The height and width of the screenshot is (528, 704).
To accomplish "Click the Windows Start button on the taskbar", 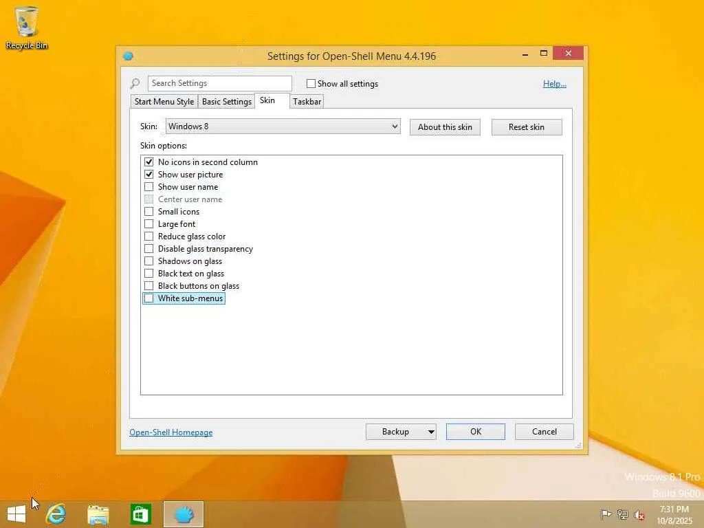I will [x=16, y=514].
